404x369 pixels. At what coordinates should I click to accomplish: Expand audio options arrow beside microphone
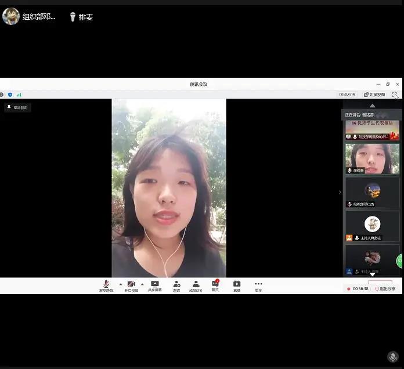[x=121, y=284]
